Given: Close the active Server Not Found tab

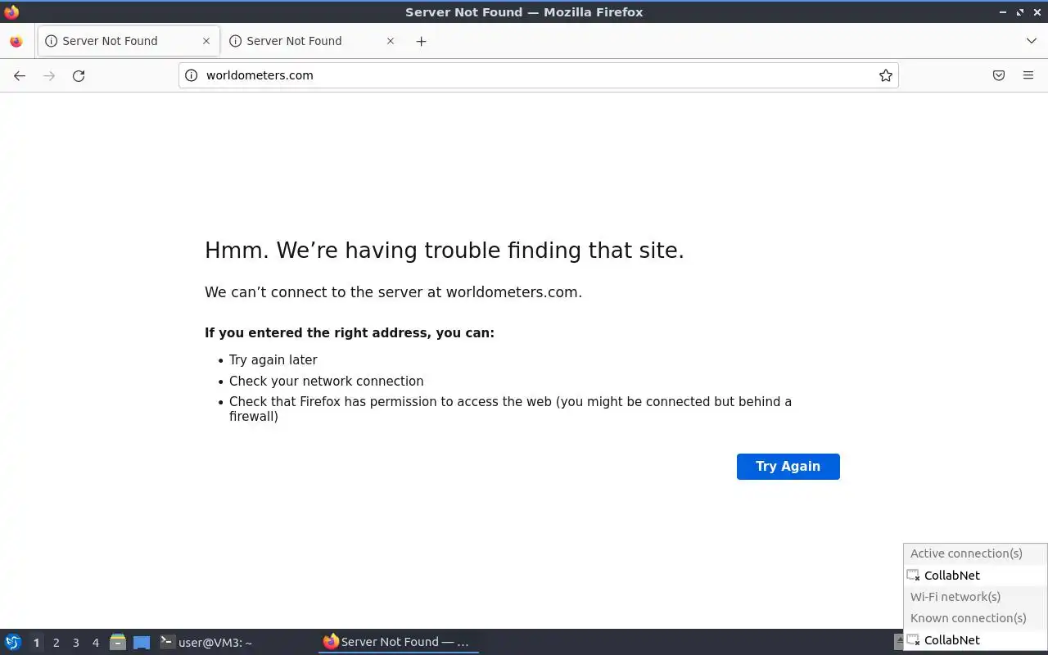Looking at the screenshot, I should pos(206,41).
